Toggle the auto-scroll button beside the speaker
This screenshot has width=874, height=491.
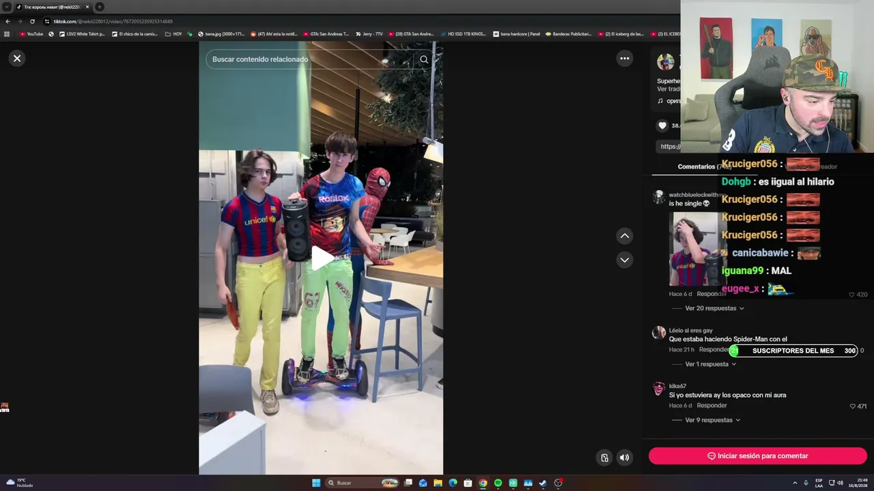(x=604, y=458)
